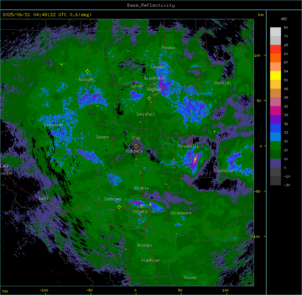Click the yellow diamond between Olds and Didsbury

tap(136, 146)
